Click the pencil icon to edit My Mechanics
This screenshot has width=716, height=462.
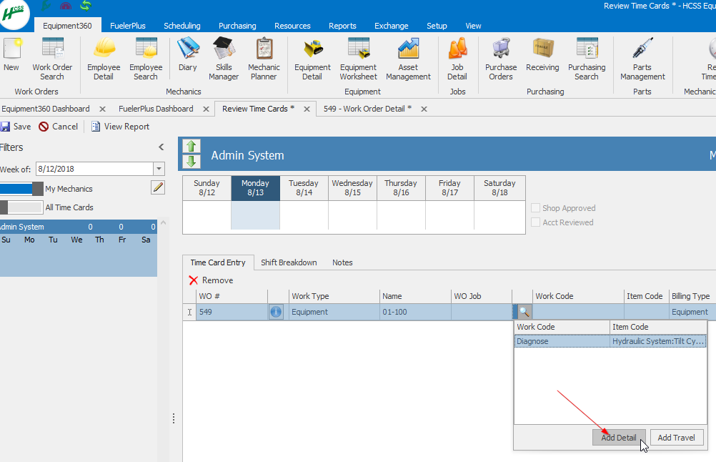click(158, 187)
